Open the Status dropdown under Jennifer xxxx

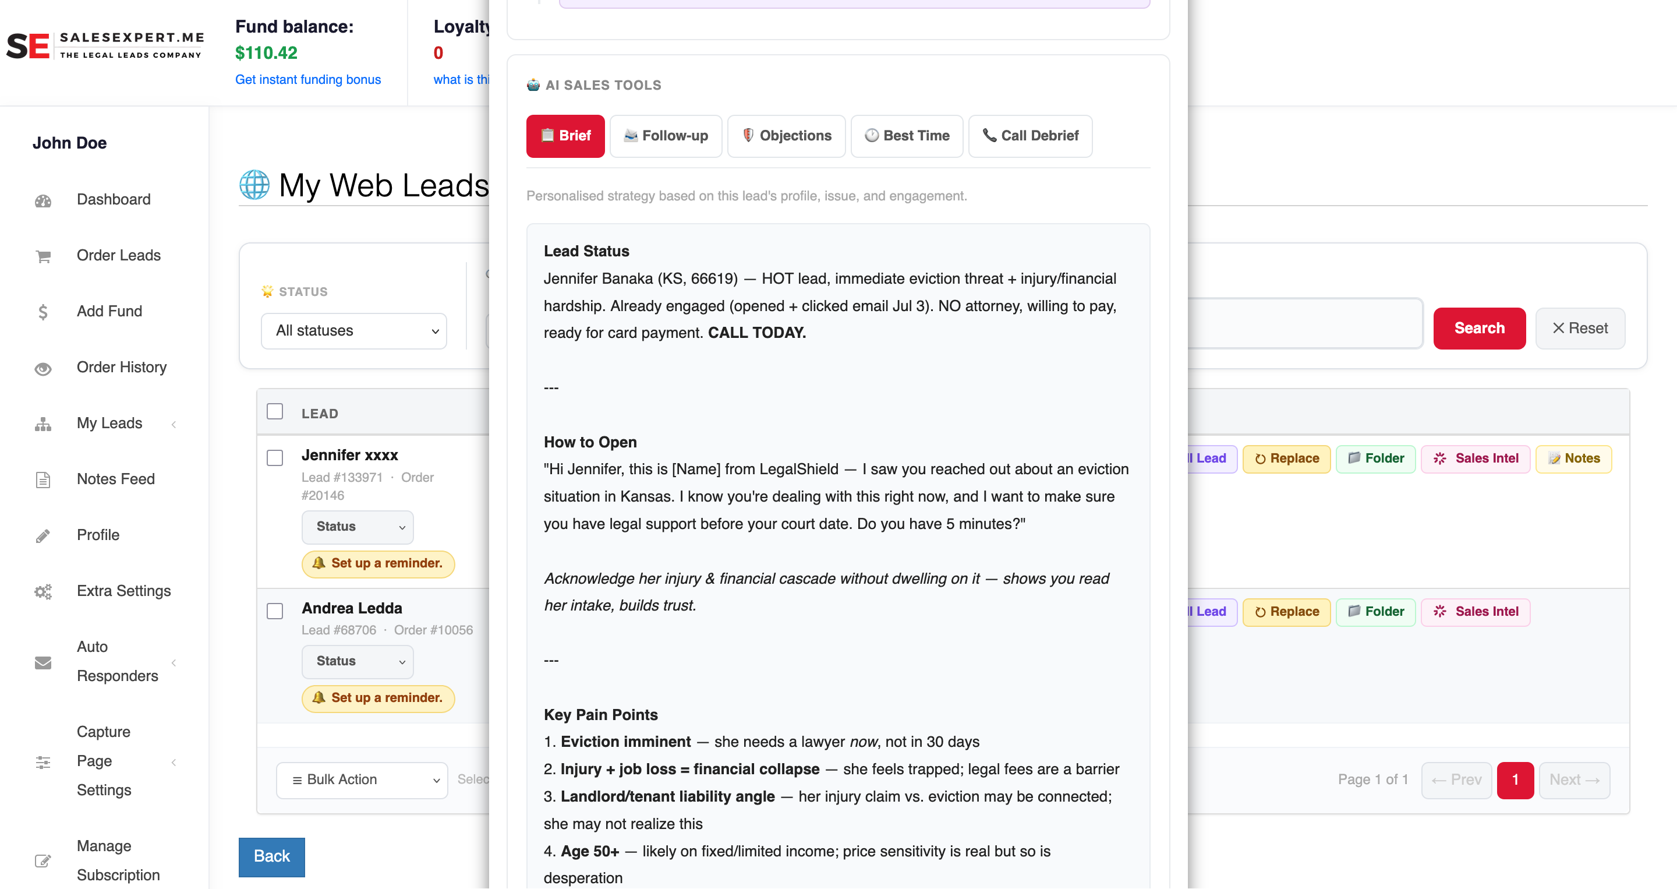click(358, 527)
